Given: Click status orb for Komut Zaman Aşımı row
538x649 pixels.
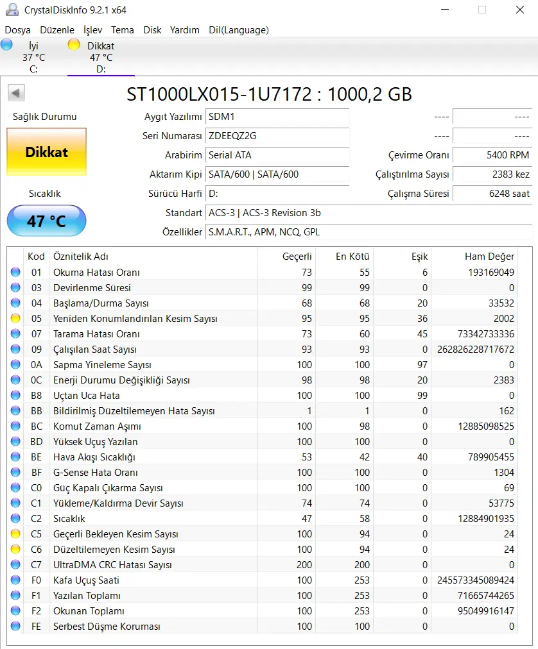Looking at the screenshot, I should pyautogui.click(x=15, y=426).
